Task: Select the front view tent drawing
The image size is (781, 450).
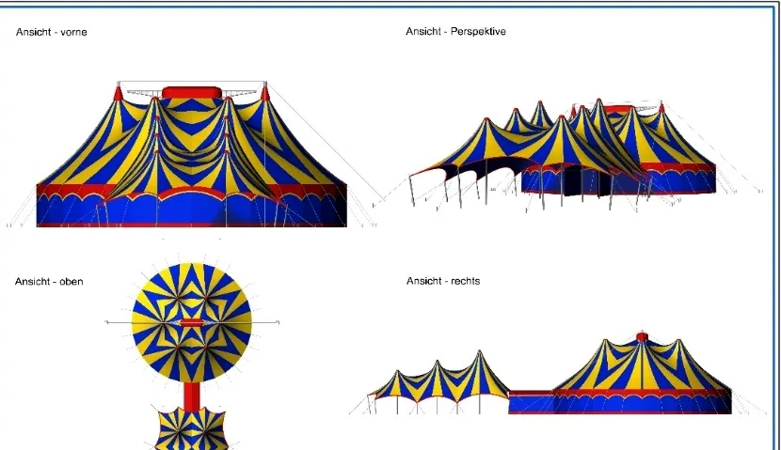Action: [192, 154]
